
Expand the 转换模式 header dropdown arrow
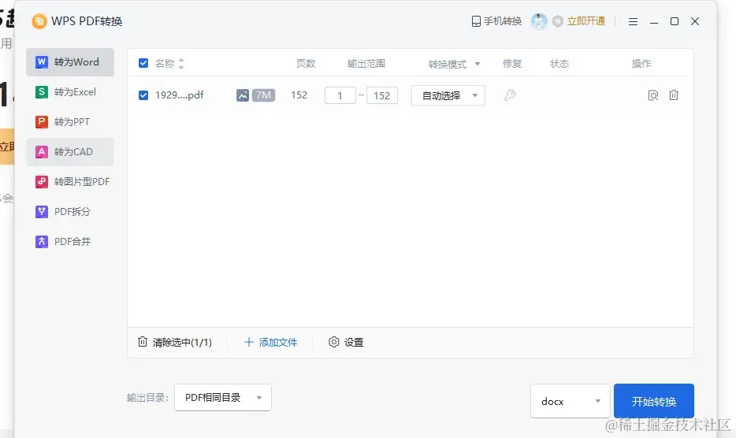[478, 64]
